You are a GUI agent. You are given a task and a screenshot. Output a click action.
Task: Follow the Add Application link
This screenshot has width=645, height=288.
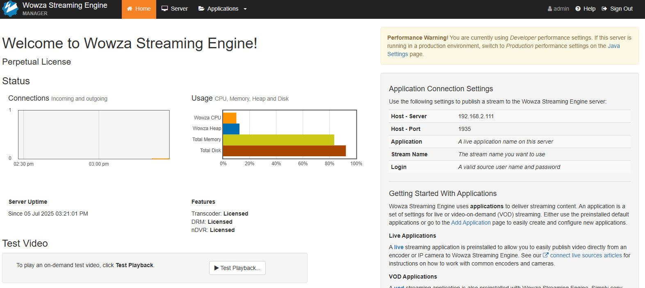471,223
